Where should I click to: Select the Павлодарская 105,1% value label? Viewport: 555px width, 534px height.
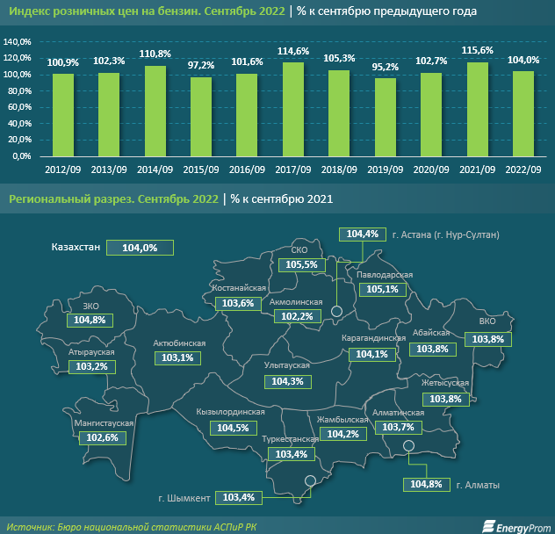pos(383,289)
